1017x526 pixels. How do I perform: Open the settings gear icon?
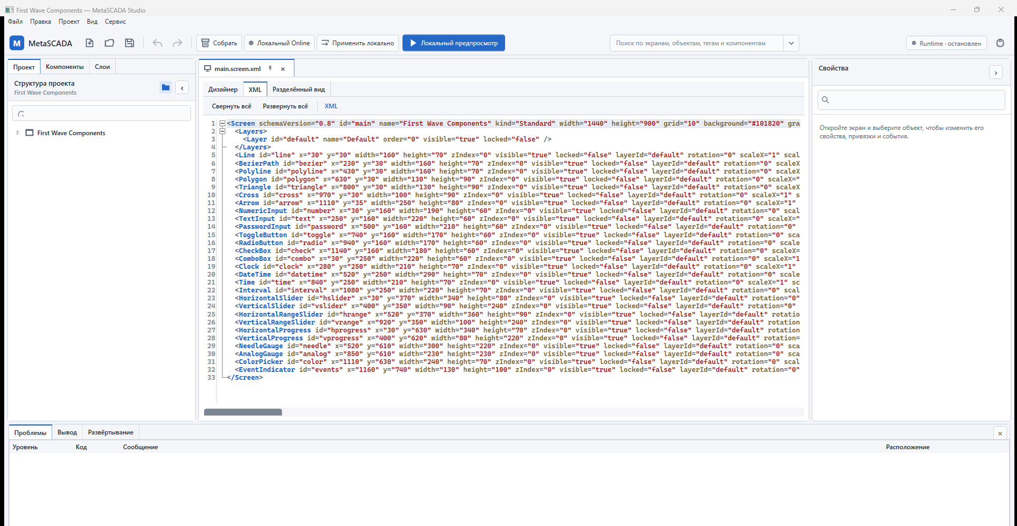coord(1000,43)
